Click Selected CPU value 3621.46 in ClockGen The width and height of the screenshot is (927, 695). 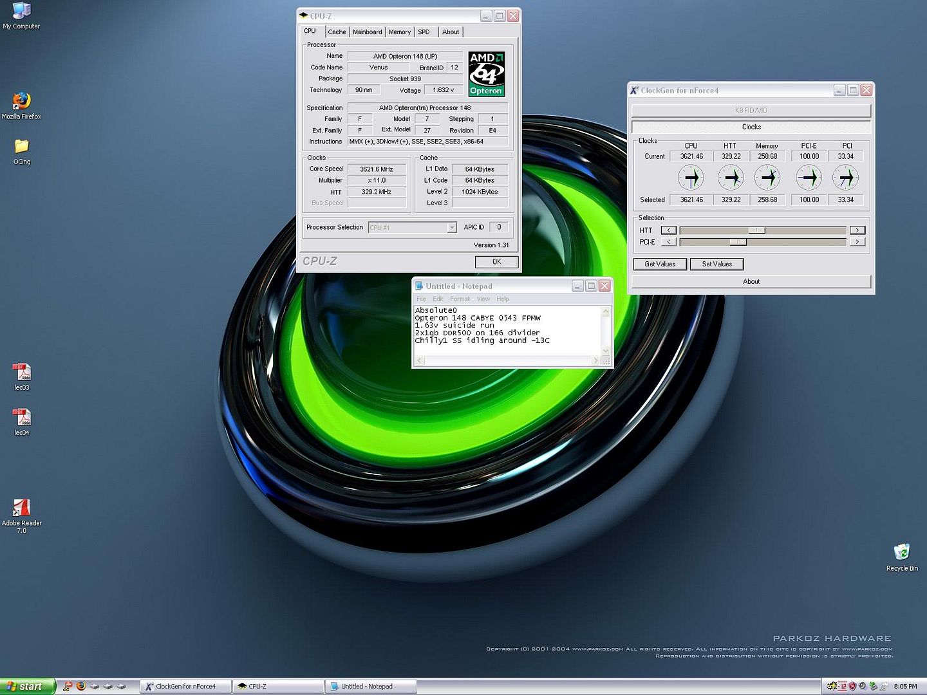[x=691, y=199]
